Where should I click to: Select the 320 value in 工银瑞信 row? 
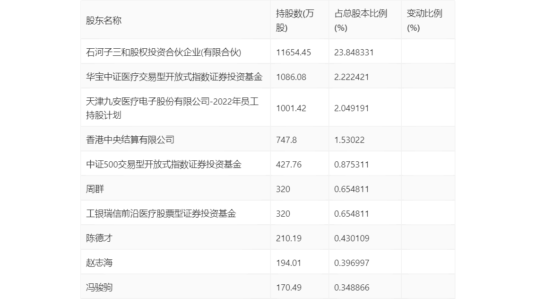[283, 214]
